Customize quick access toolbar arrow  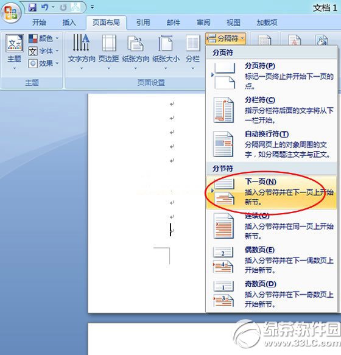click(x=92, y=7)
